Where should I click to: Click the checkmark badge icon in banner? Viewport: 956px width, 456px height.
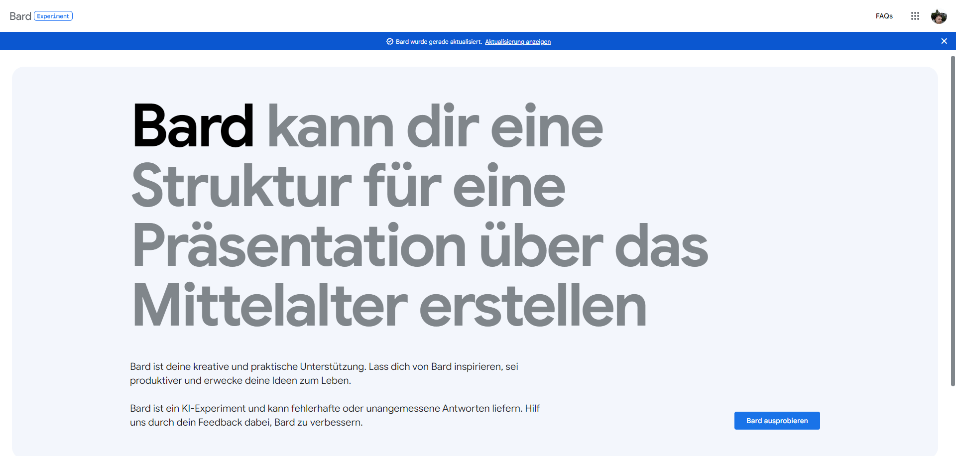[x=390, y=42]
